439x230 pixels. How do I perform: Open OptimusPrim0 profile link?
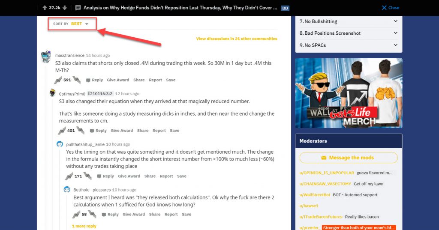point(72,94)
